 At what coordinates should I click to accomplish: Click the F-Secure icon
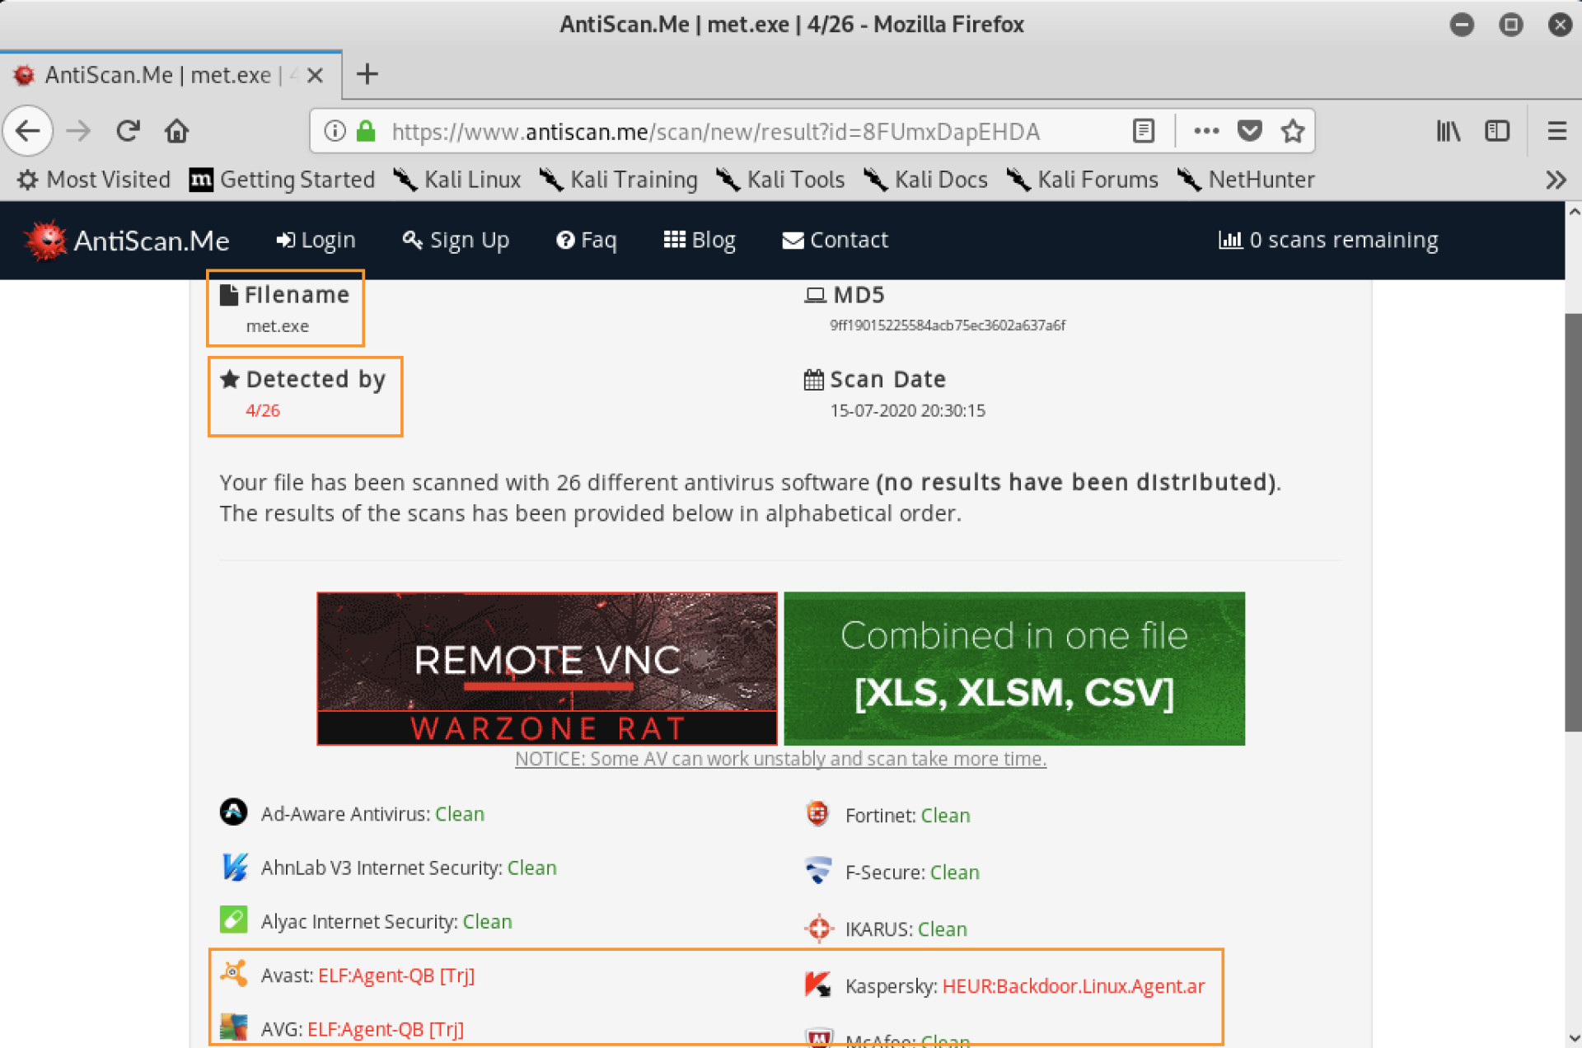click(817, 871)
